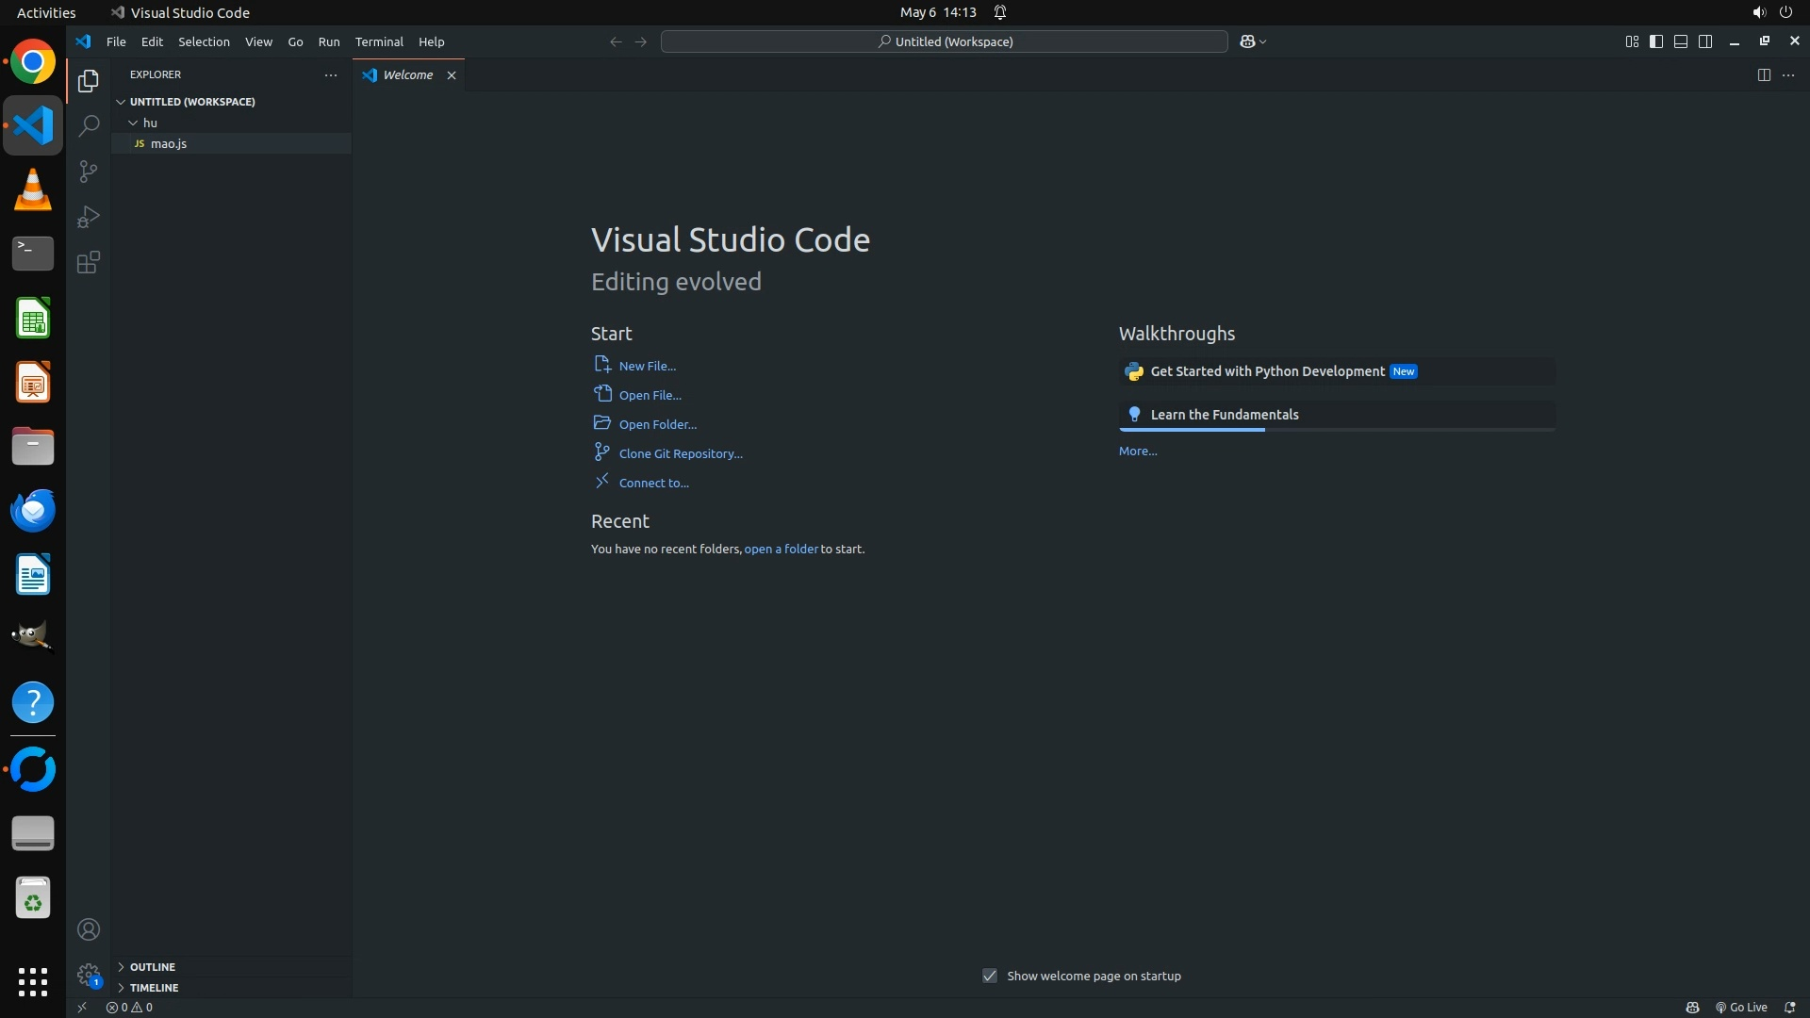Open the Search view in activity bar
This screenshot has width=1810, height=1018.
coord(89,125)
